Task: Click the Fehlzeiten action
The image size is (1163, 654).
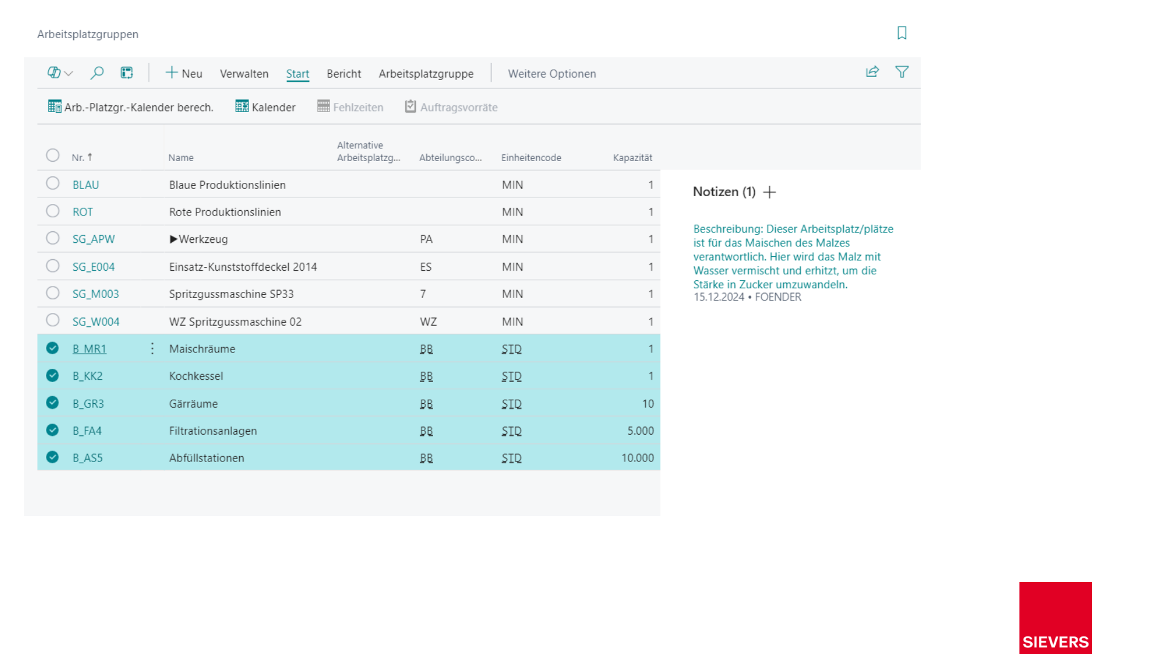Action: 350,107
